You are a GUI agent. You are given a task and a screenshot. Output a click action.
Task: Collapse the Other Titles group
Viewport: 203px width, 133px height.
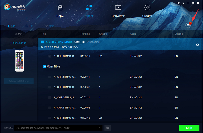click(45, 66)
